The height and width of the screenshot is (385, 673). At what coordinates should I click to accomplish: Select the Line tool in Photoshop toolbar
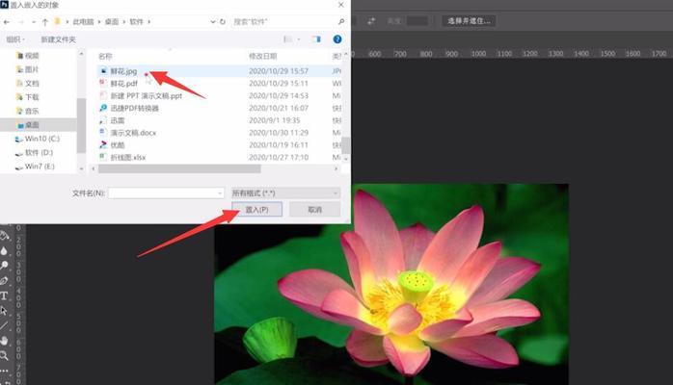[4, 326]
